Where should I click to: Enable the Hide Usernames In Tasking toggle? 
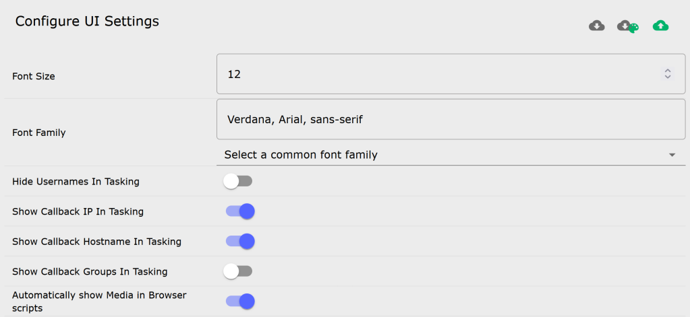pyautogui.click(x=238, y=181)
